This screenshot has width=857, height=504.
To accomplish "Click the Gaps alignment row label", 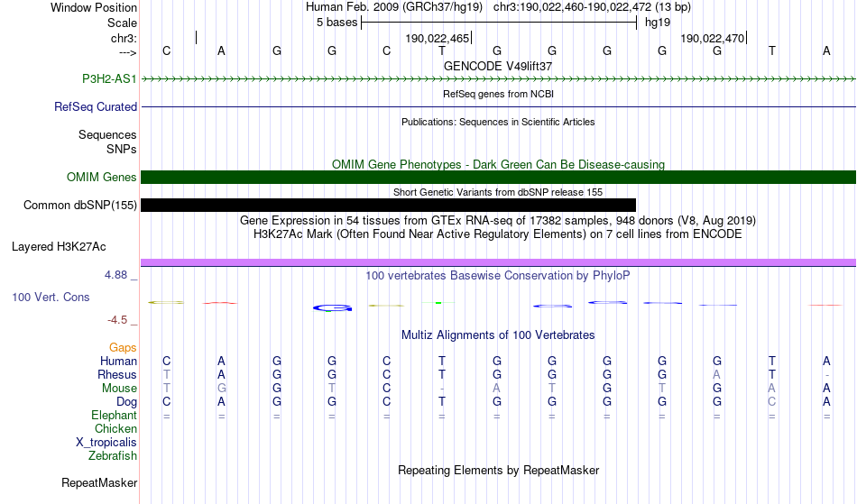I will [123, 347].
